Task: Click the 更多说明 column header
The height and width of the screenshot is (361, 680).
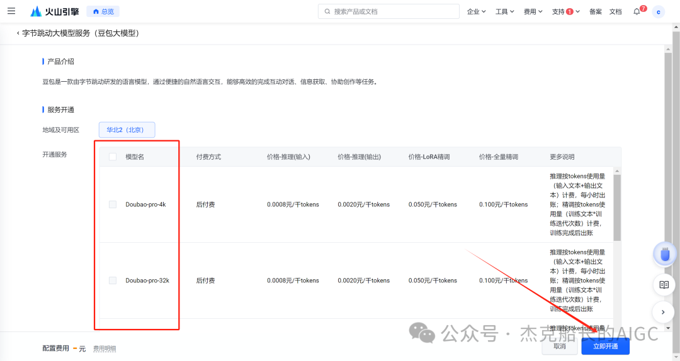Action: click(562, 157)
